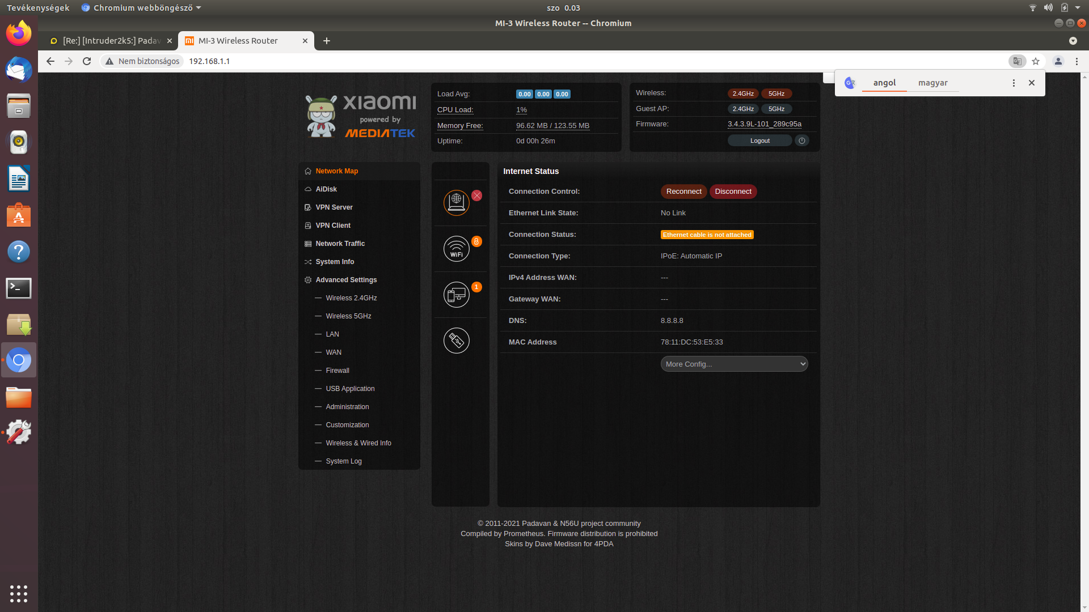
Task: Open Ubuntu Software from dock
Action: [x=19, y=215]
